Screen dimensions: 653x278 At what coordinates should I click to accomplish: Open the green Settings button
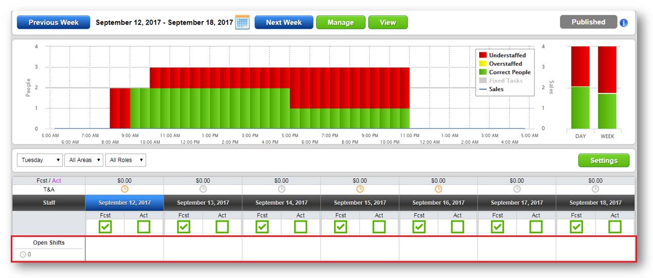tap(604, 160)
